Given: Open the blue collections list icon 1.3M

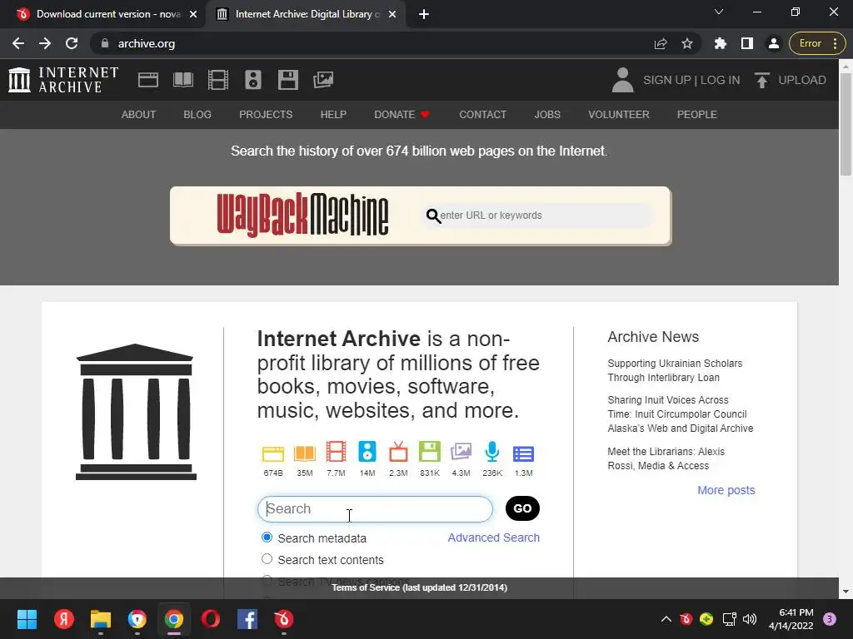Looking at the screenshot, I should pyautogui.click(x=523, y=453).
